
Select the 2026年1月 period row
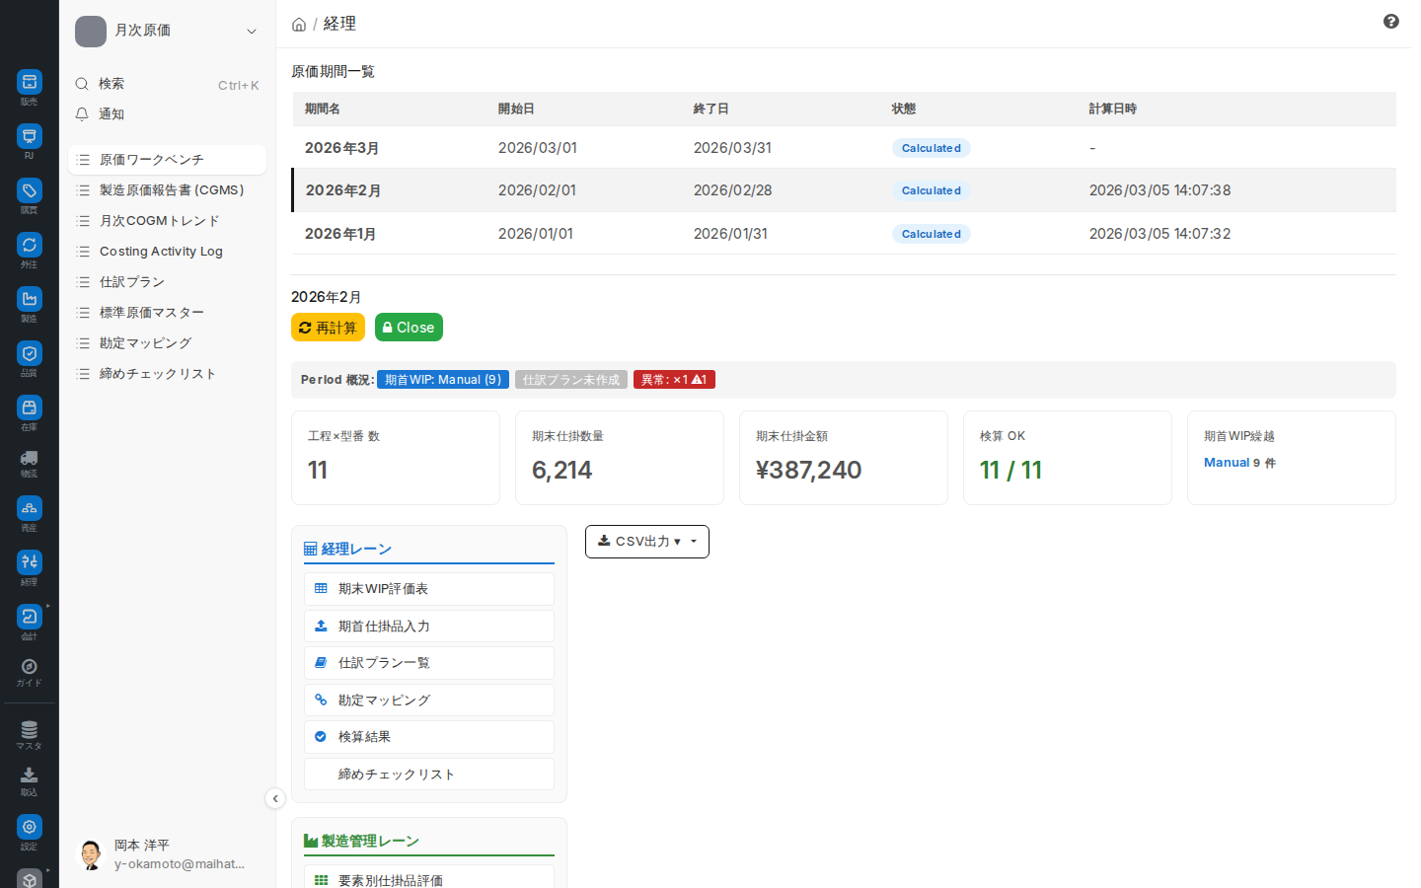(x=844, y=234)
